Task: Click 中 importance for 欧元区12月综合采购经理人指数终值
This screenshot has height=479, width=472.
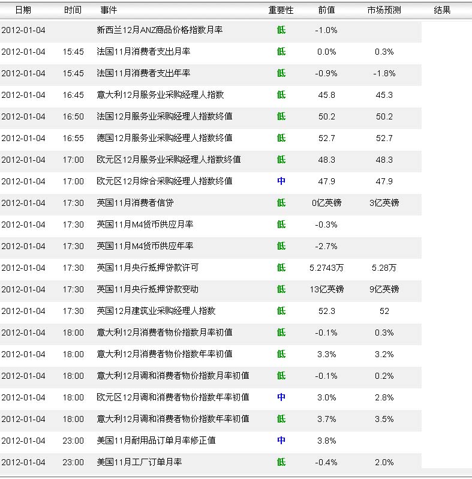Action: pos(281,181)
